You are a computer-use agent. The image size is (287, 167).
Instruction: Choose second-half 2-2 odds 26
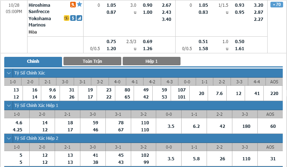[222, 159]
